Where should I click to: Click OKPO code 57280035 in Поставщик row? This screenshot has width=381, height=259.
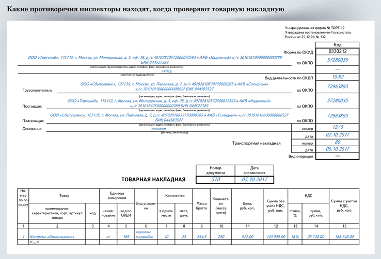pyautogui.click(x=338, y=100)
